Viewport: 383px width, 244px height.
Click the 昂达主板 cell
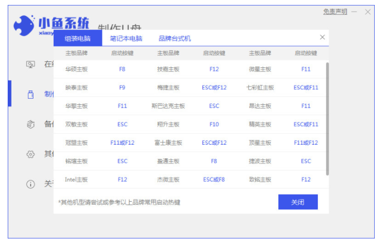pyautogui.click(x=260, y=106)
